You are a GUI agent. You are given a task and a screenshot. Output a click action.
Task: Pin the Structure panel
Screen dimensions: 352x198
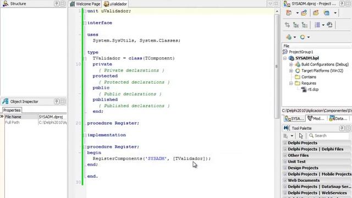coord(56,3)
